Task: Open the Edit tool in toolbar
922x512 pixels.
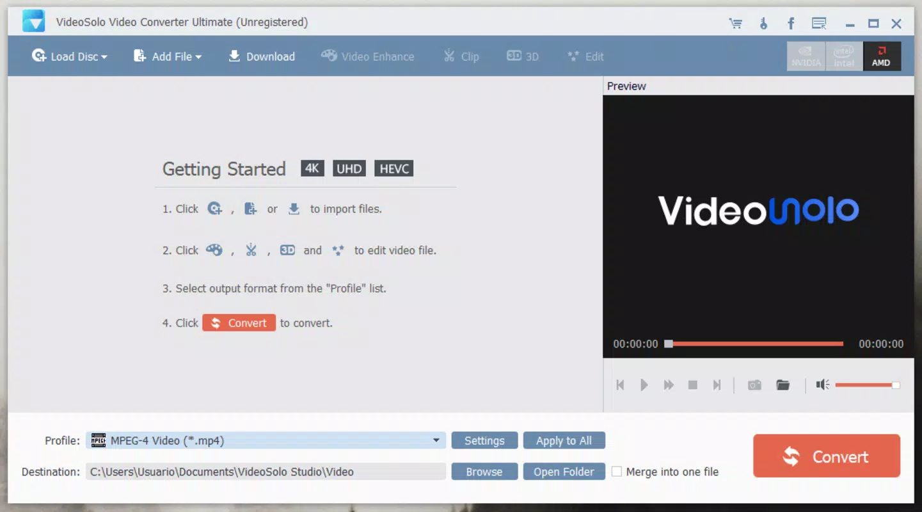Action: 585,56
